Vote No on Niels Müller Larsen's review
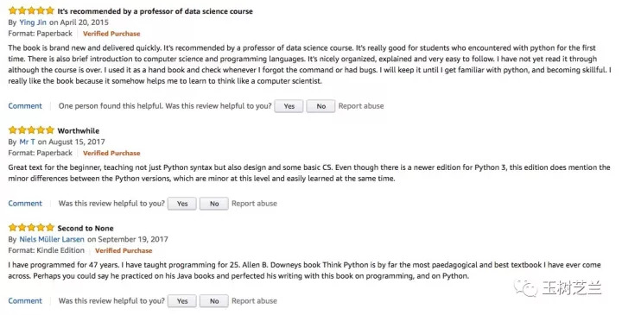Viewport: 622px width, 315px height. [x=214, y=301]
